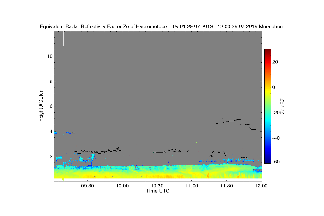The image size is (324, 216).
Task: Click the plot title text starting 'Equivalent Radar Reflectivity'
Action: click(161, 26)
